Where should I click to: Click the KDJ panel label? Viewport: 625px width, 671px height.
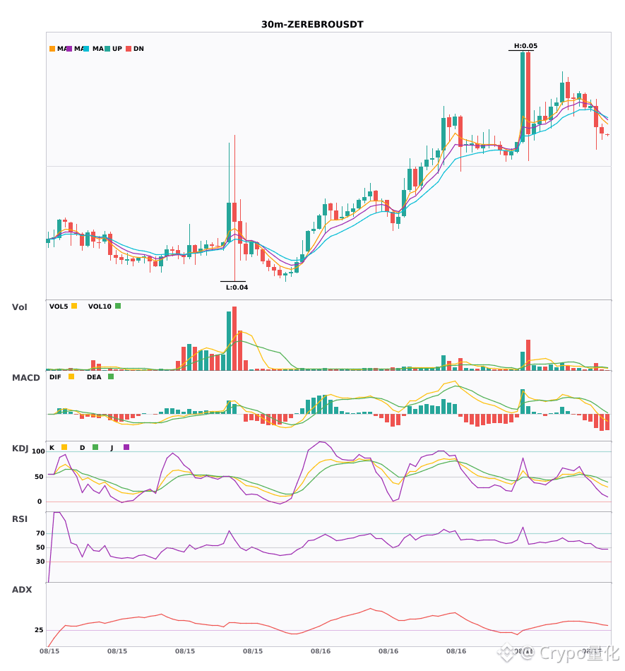click(20, 449)
